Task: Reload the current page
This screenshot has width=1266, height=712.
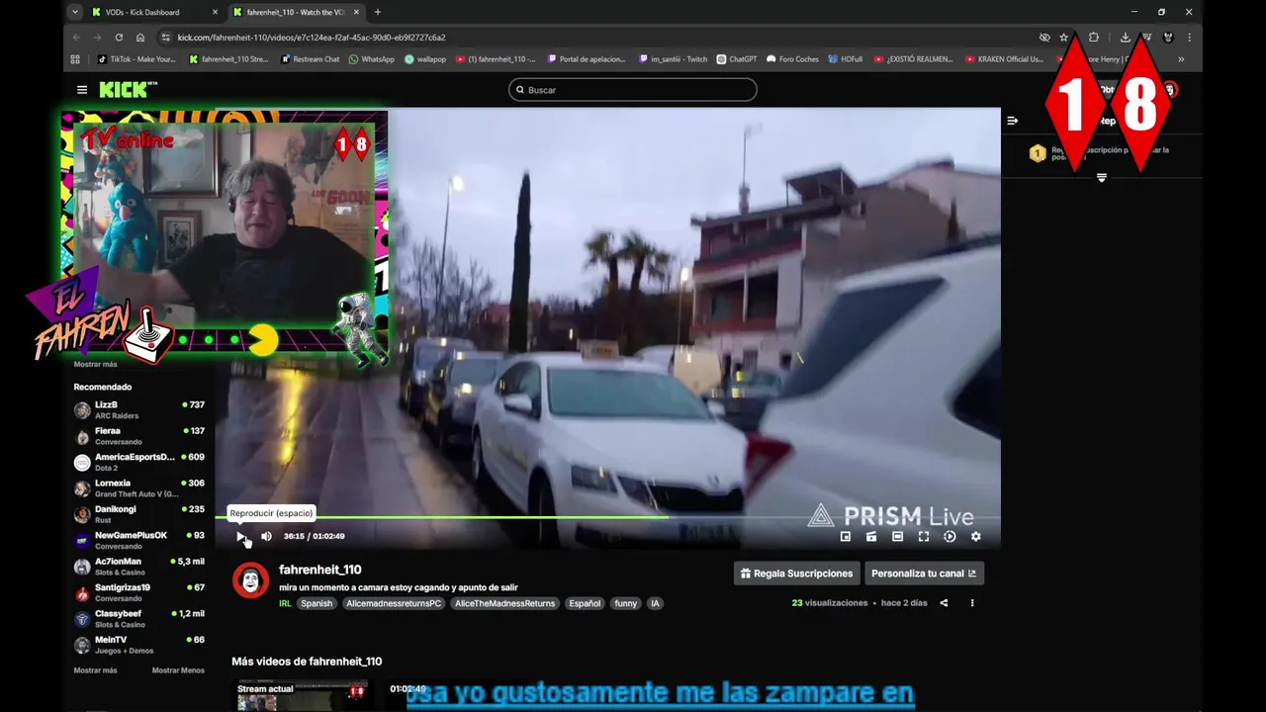Action: point(120,38)
